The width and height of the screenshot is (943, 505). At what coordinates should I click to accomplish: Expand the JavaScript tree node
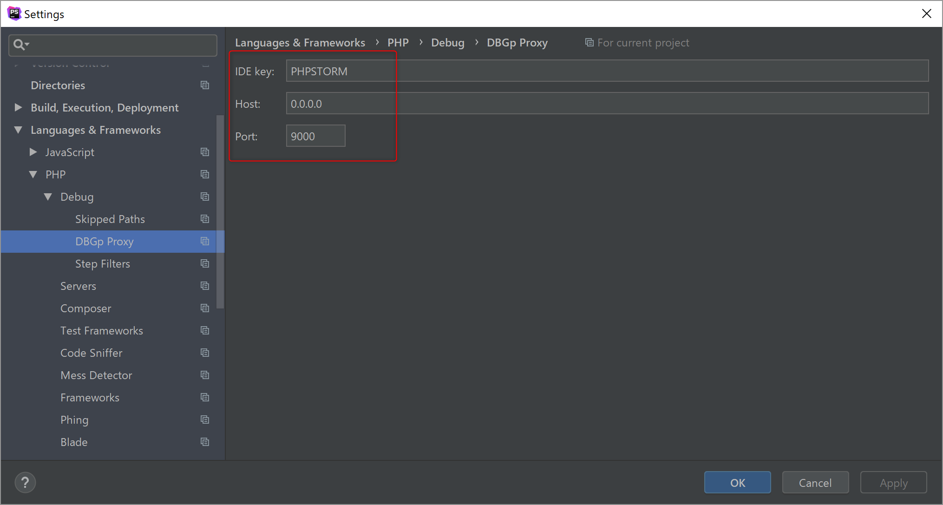pos(33,152)
